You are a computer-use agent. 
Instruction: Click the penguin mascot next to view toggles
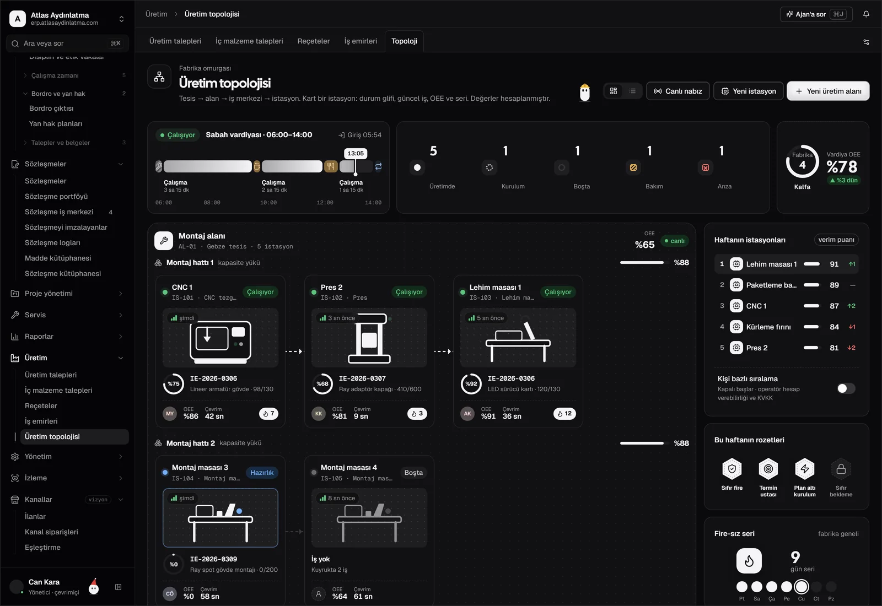tap(585, 92)
